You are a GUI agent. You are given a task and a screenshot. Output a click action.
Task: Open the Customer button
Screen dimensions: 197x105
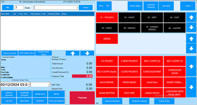point(40,101)
